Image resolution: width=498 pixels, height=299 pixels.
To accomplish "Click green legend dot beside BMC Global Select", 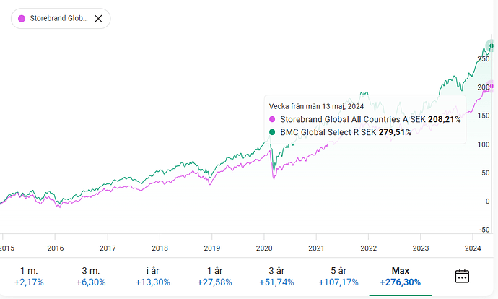I will coord(272,132).
